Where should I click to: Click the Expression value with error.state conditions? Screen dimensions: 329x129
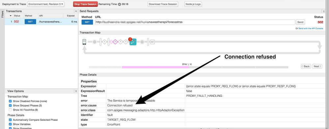pyautogui.click(x=241, y=86)
